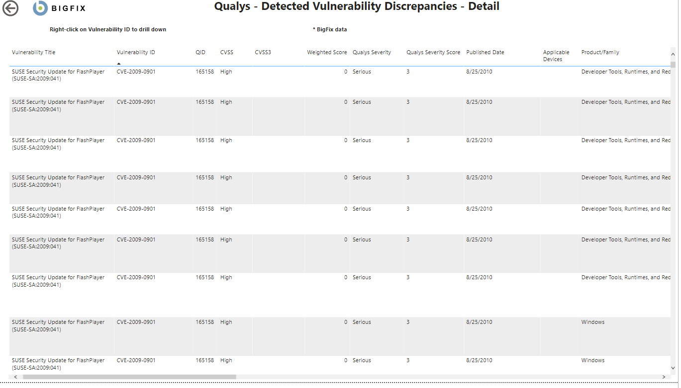Click the Qualys Severity column header
This screenshot has width=681, height=388.
[x=372, y=52]
